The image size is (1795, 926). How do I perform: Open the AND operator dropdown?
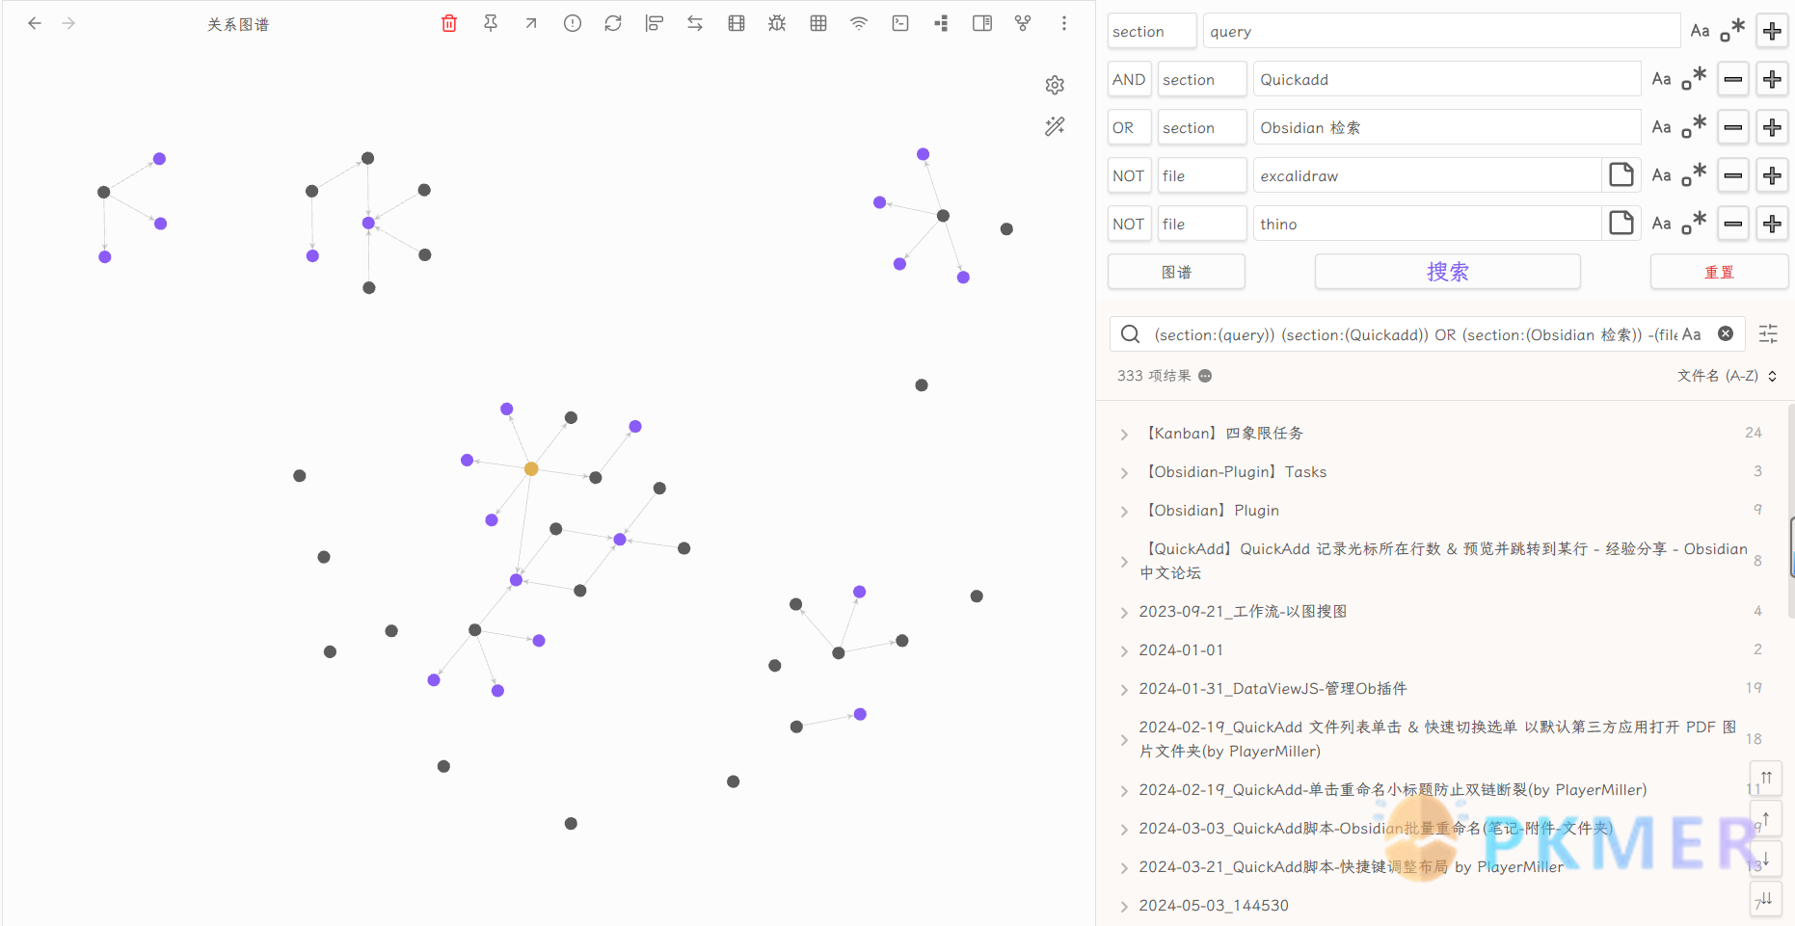click(x=1129, y=79)
